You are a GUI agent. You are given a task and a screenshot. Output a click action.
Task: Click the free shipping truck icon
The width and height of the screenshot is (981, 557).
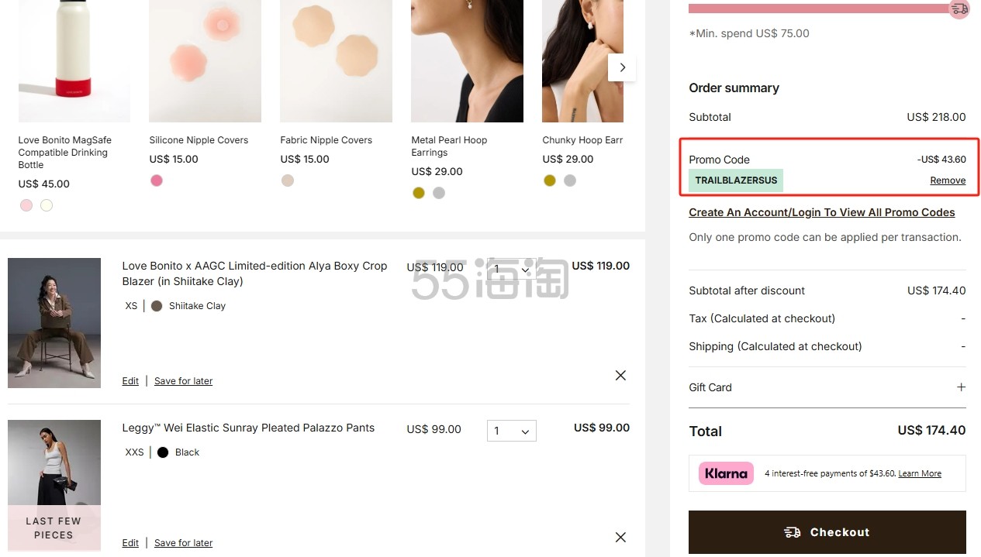pyautogui.click(x=959, y=9)
